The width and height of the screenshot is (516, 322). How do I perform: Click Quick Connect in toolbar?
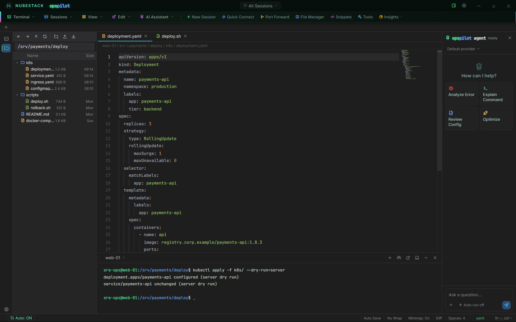[238, 17]
